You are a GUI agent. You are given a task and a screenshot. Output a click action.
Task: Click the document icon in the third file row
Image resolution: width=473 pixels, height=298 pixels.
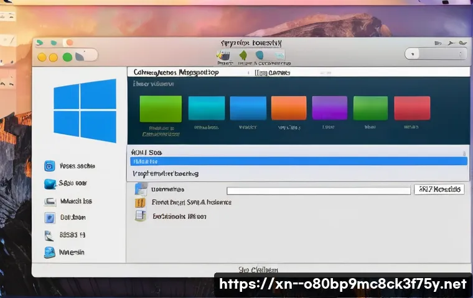pyautogui.click(x=140, y=215)
